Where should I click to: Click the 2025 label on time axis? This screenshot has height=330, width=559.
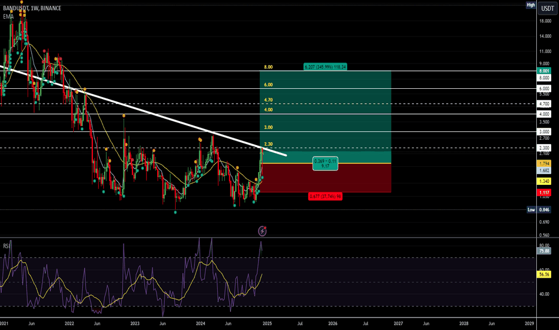(x=267, y=323)
